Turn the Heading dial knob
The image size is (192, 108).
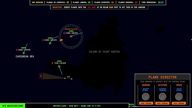146,96
